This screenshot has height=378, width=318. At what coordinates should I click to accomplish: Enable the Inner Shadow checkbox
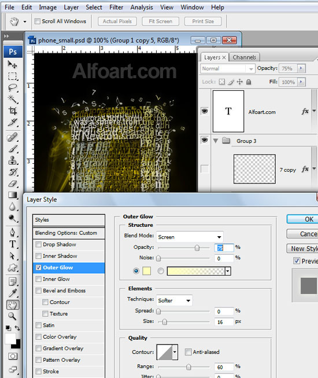point(38,256)
